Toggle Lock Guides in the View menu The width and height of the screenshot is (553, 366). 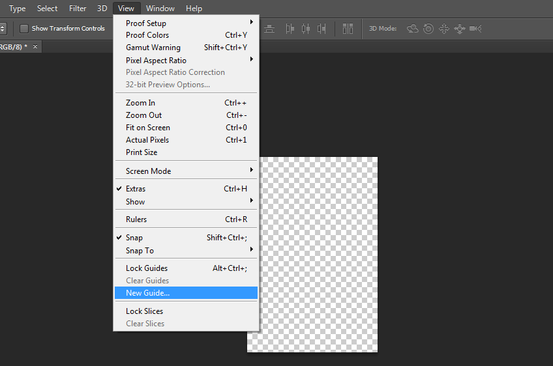tap(187, 268)
